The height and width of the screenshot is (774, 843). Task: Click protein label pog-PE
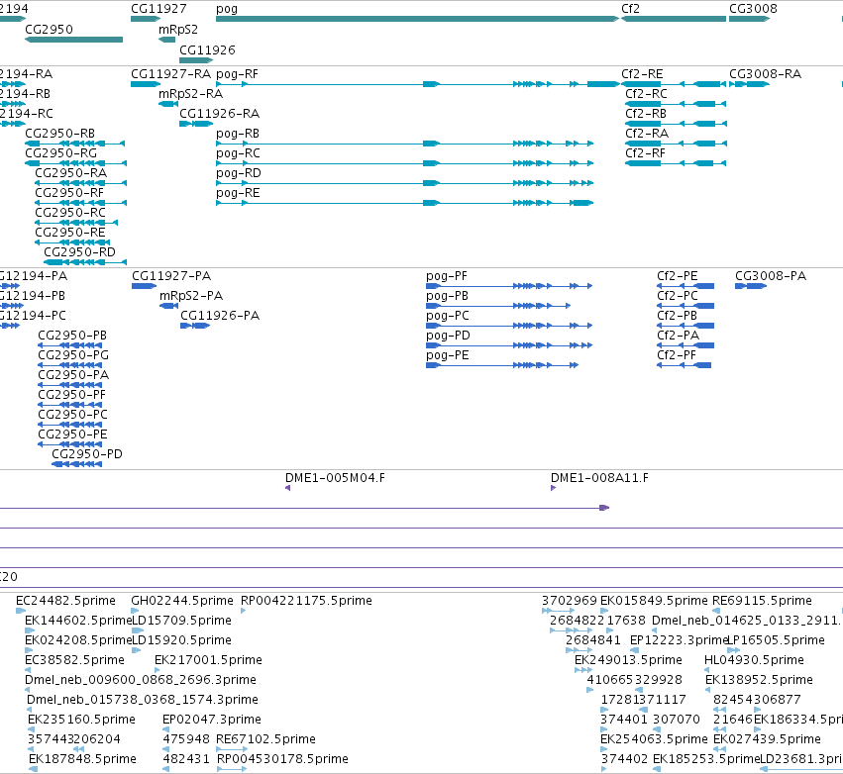click(x=448, y=355)
